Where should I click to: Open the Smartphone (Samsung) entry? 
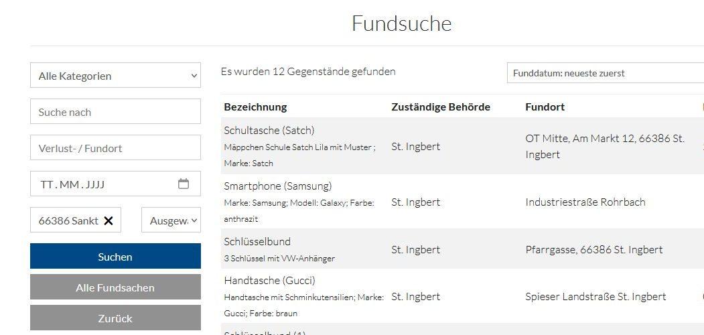[277, 186]
